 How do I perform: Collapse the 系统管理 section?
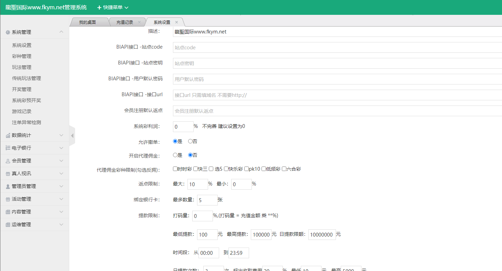click(x=61, y=32)
